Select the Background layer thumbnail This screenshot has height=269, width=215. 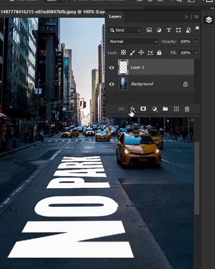pyautogui.click(x=123, y=84)
